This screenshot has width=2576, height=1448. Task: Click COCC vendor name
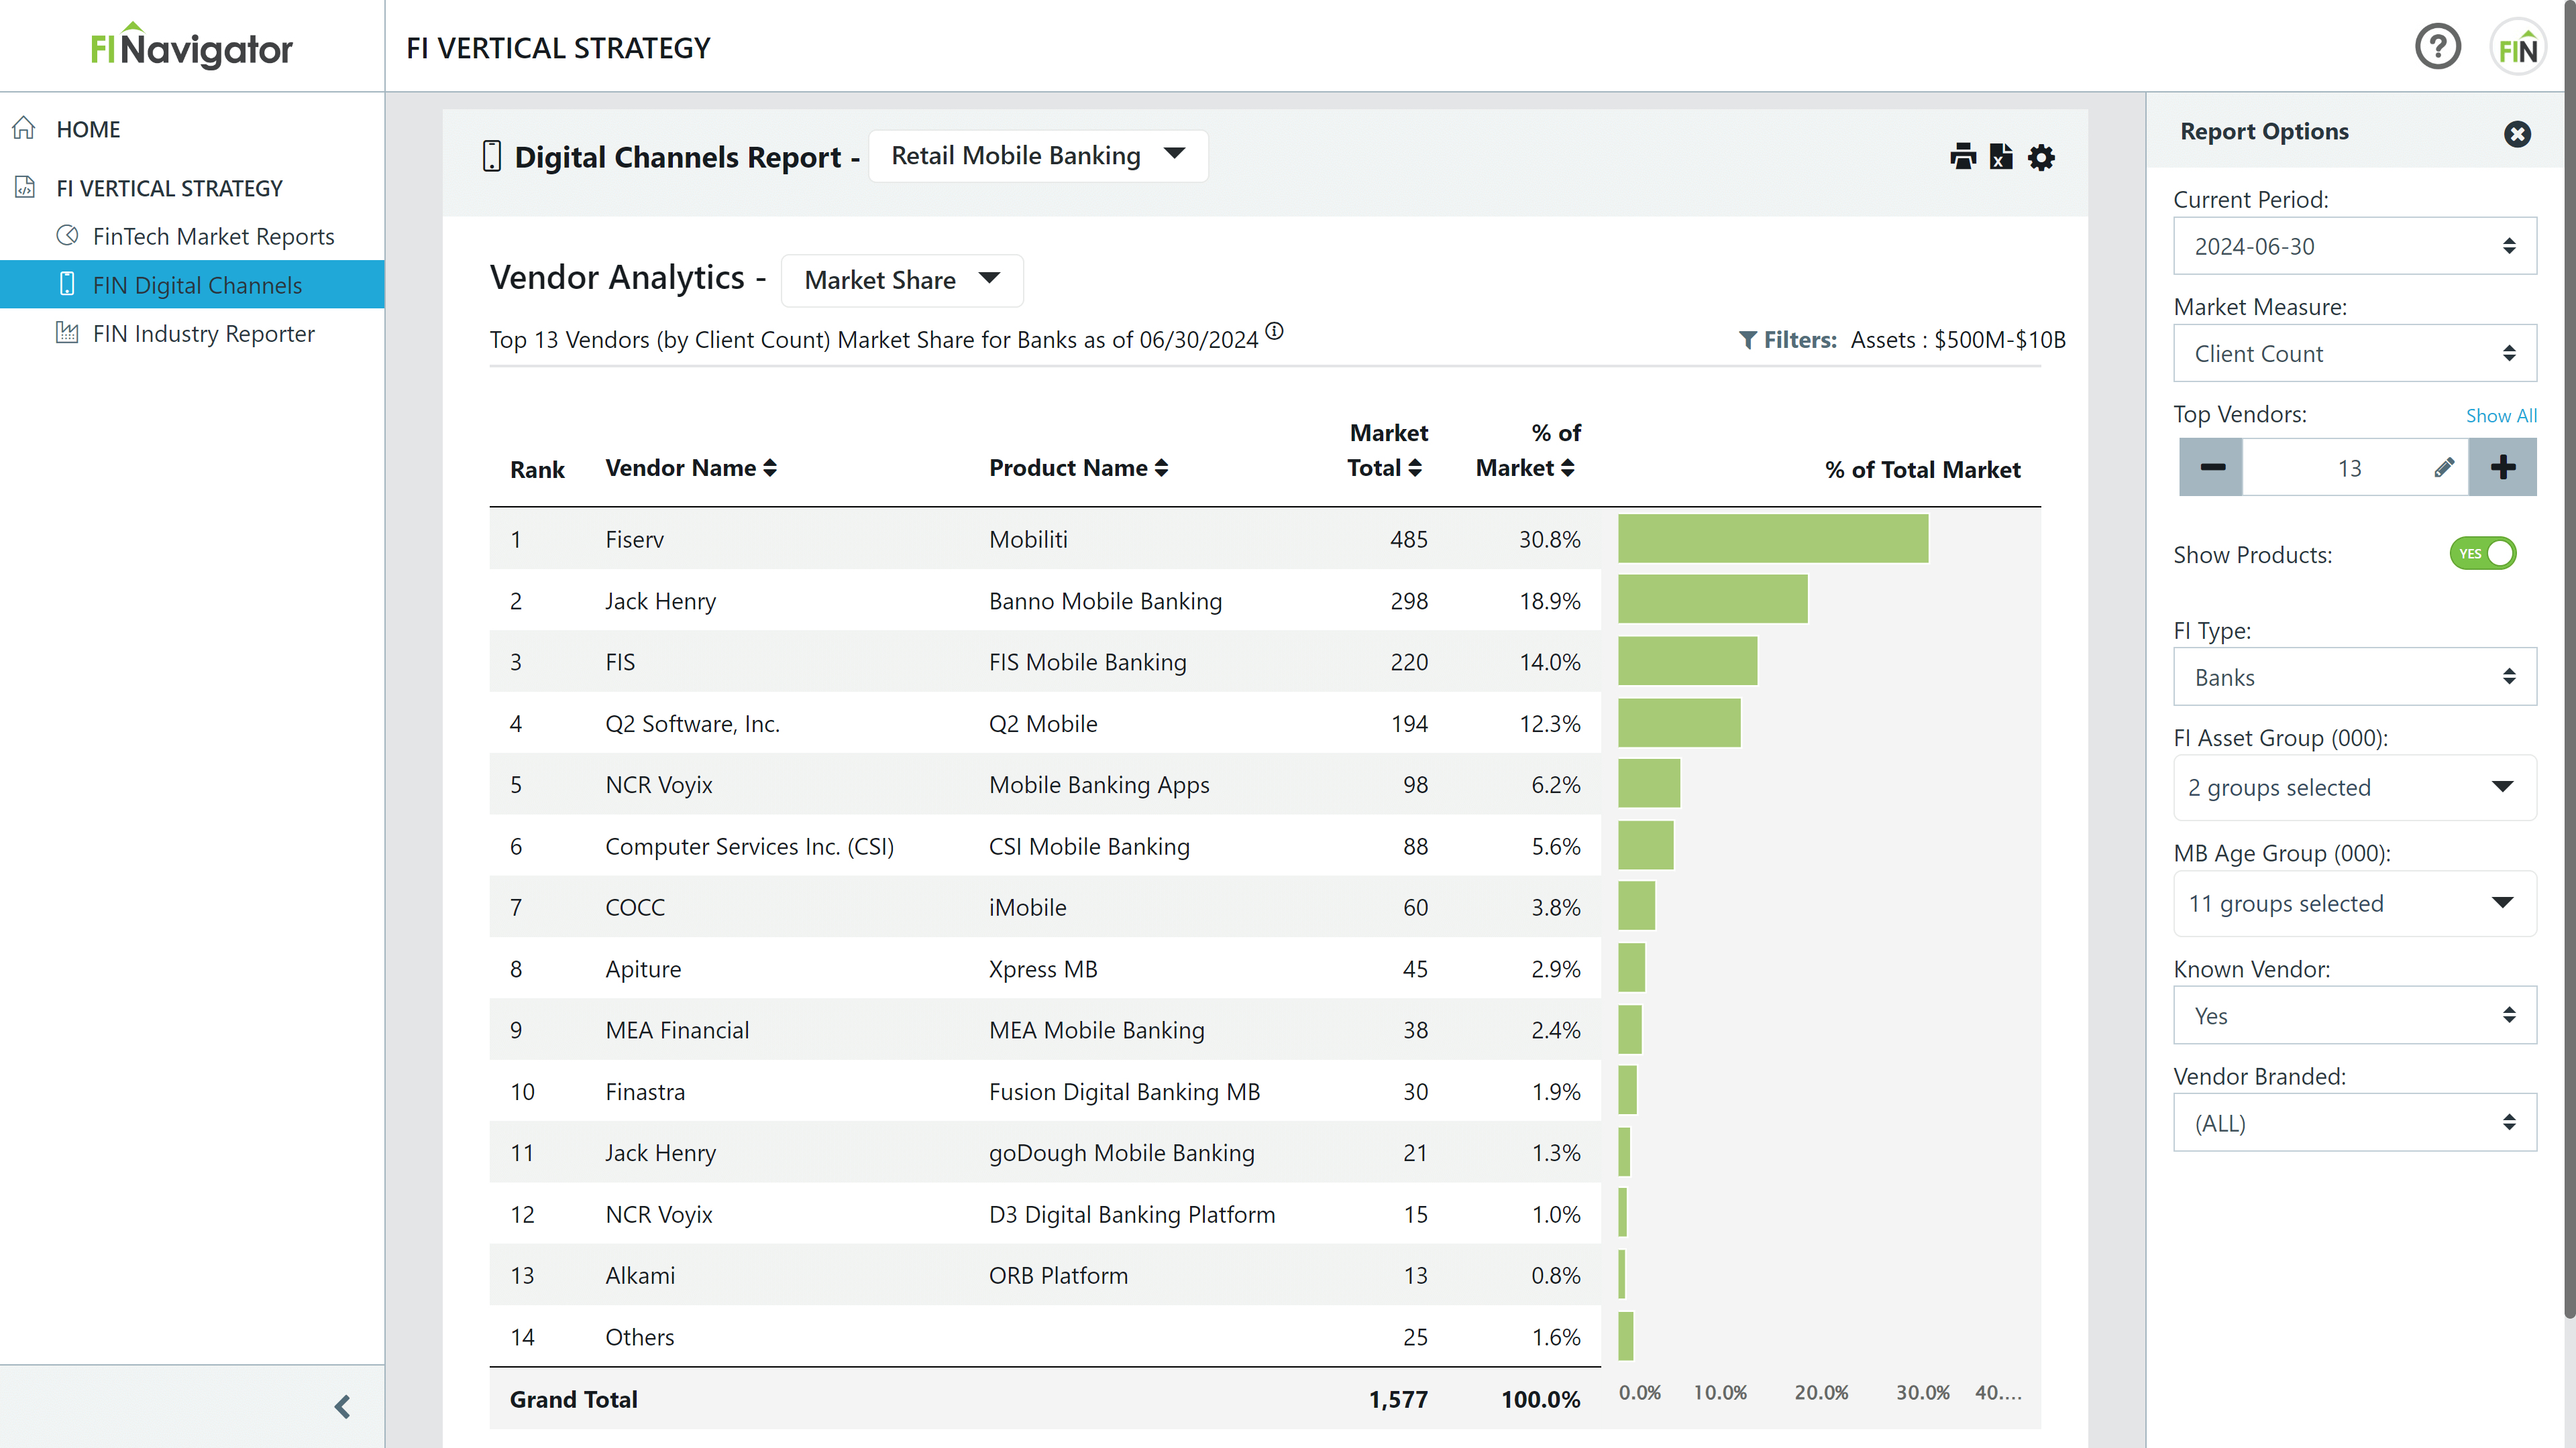635,908
